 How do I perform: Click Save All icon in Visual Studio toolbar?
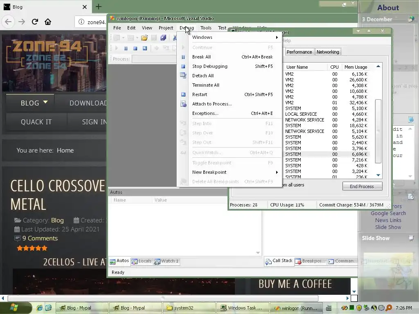coord(163,38)
